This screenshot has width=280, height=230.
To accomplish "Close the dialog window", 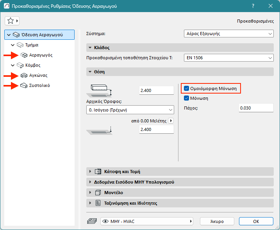I will pos(271,6).
